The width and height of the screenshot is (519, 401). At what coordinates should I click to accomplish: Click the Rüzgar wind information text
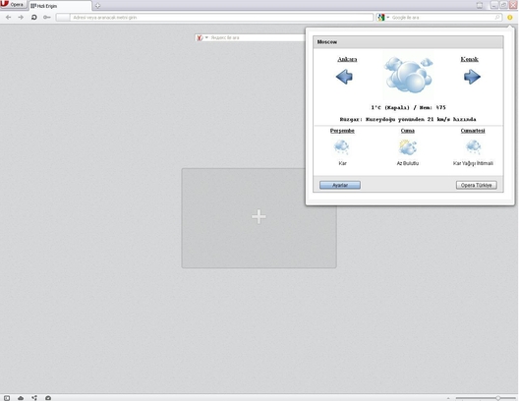(x=408, y=119)
